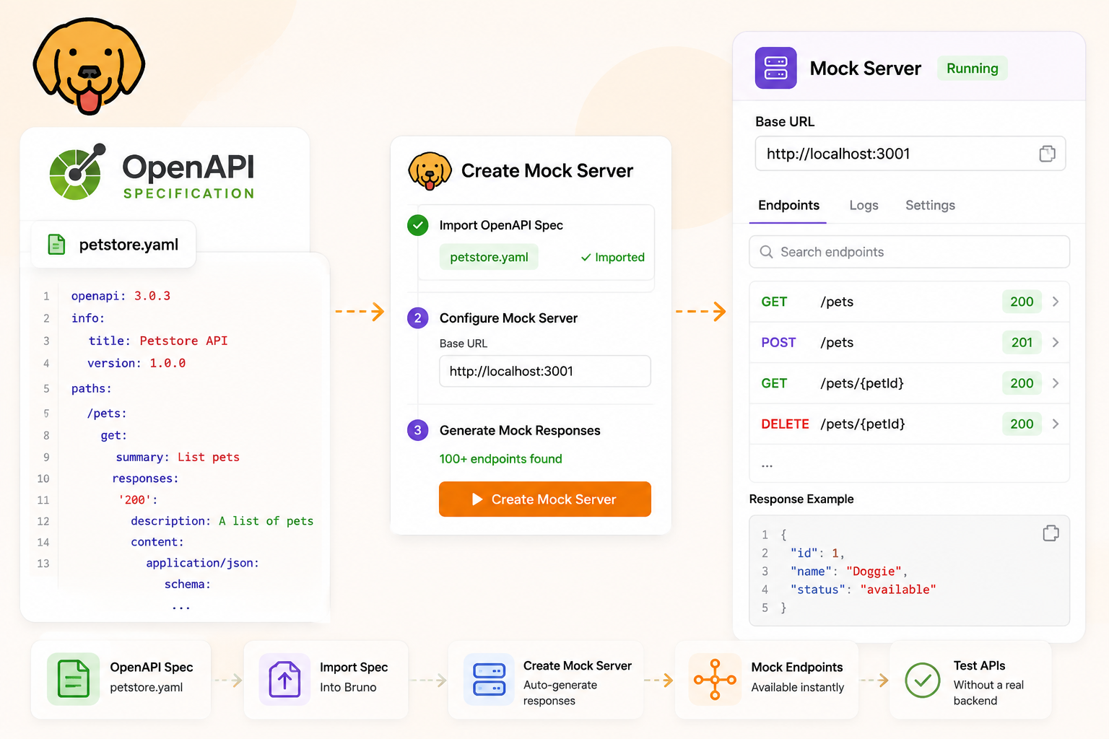This screenshot has width=1109, height=739.
Task: Click the Base URL field under Configure Mock Server
Action: [x=545, y=371]
